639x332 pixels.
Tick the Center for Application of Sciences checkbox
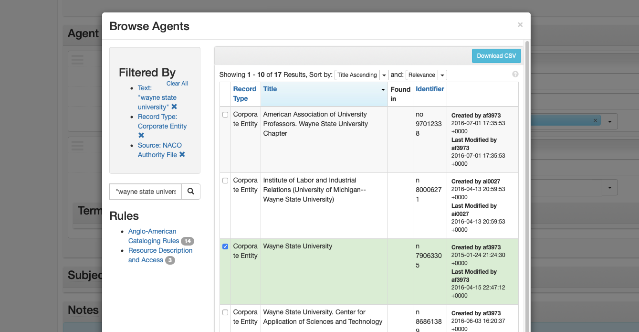(225, 312)
